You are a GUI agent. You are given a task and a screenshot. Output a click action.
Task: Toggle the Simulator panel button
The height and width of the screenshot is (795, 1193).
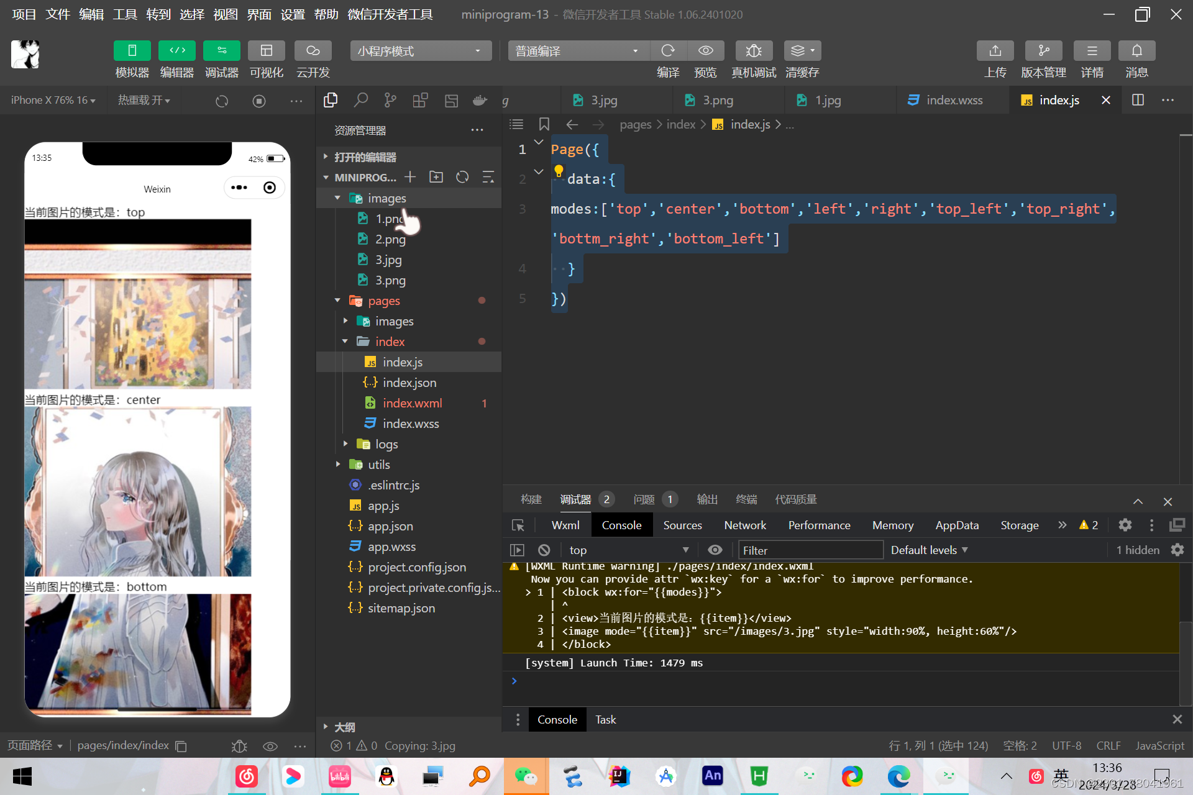point(132,50)
